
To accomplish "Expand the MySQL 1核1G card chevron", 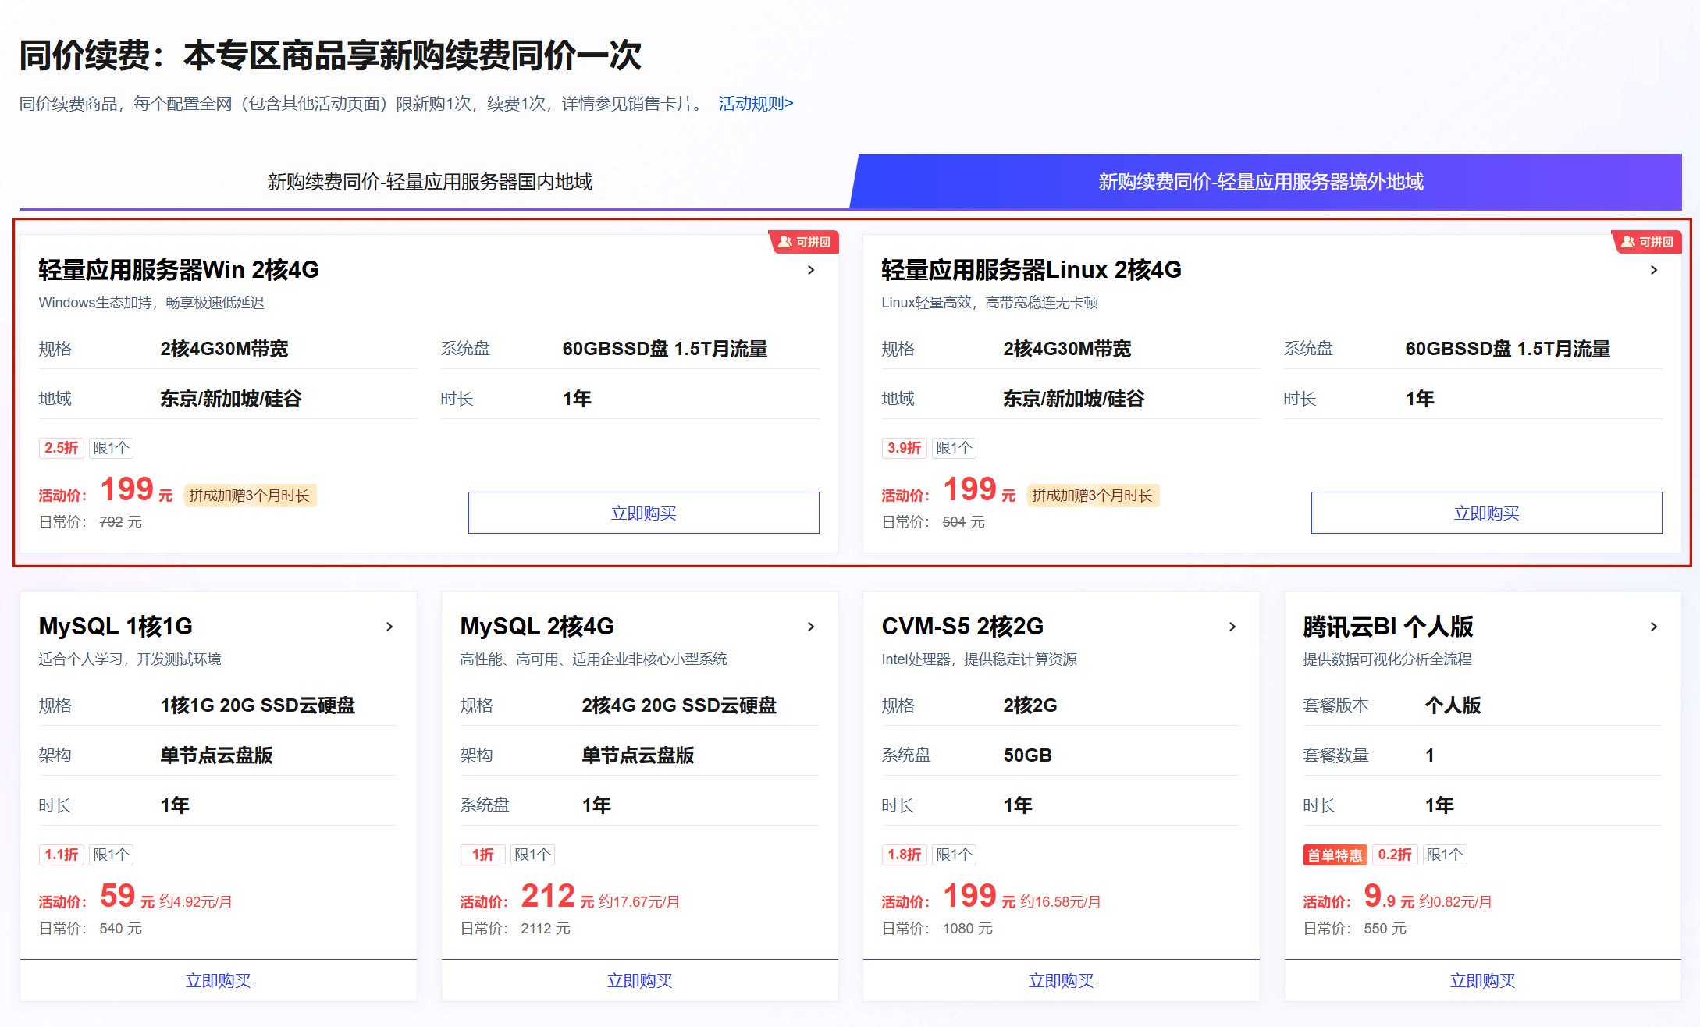I will (389, 627).
